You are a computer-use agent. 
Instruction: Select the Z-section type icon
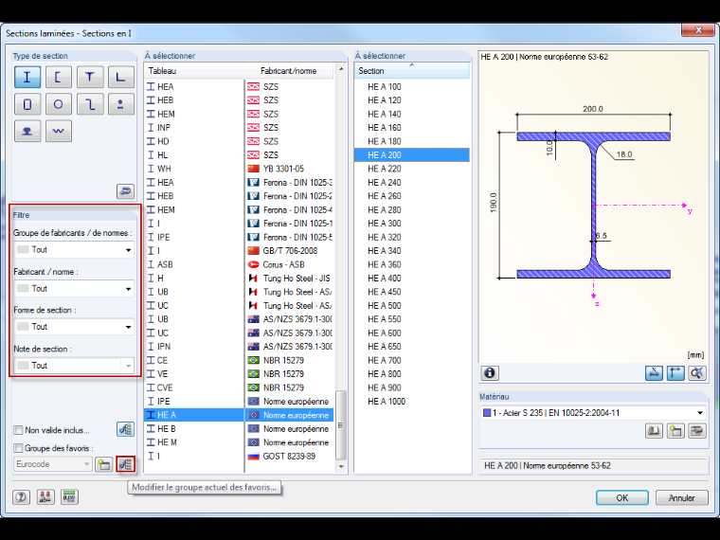pyautogui.click(x=90, y=104)
